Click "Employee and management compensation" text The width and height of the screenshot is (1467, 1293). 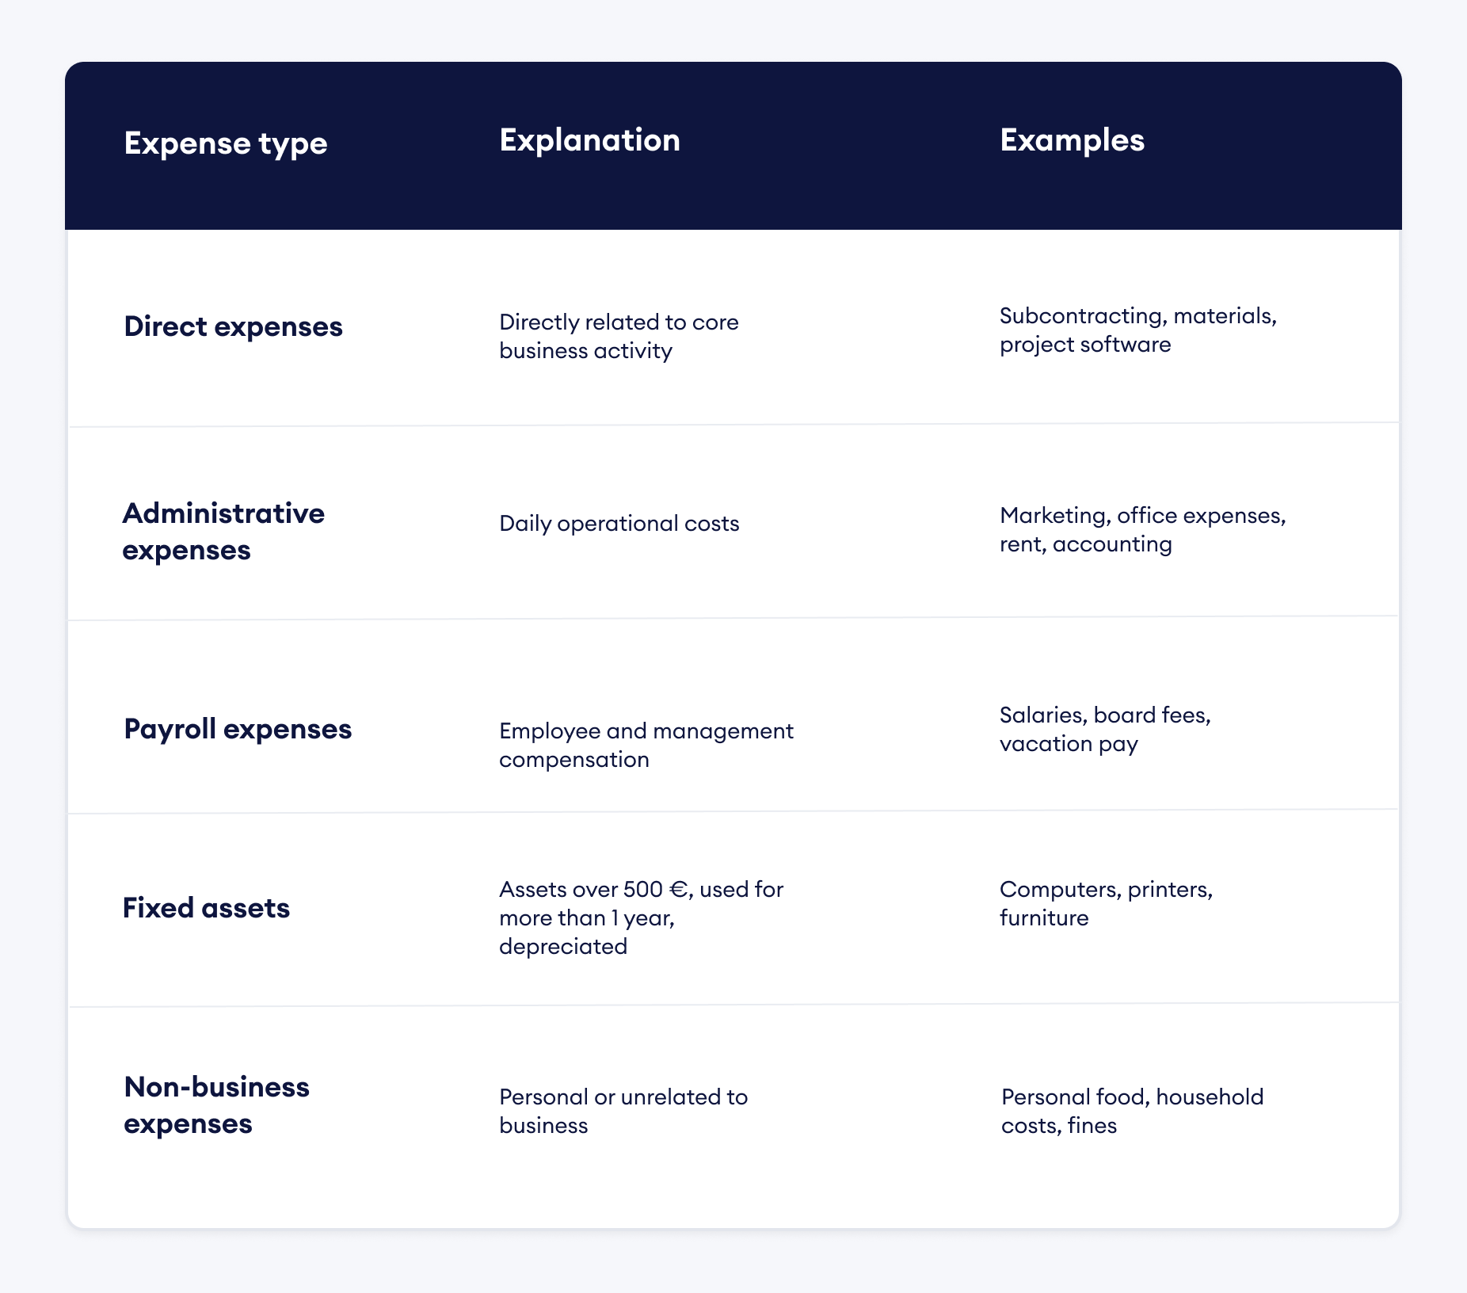[x=646, y=745]
